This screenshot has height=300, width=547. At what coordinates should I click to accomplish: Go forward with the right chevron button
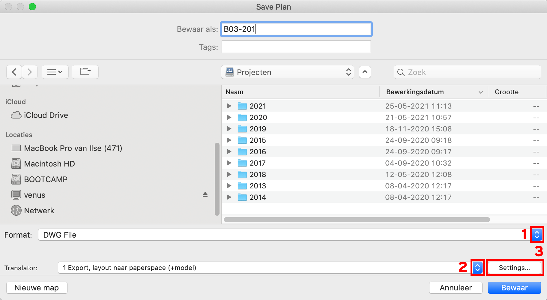(x=29, y=72)
